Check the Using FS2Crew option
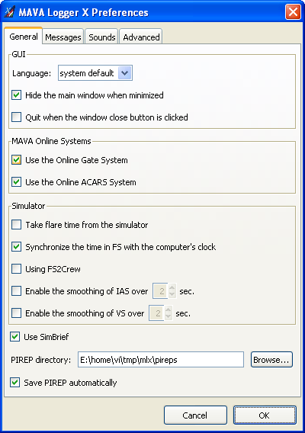Screen dimensions: 305x433 [16, 269]
